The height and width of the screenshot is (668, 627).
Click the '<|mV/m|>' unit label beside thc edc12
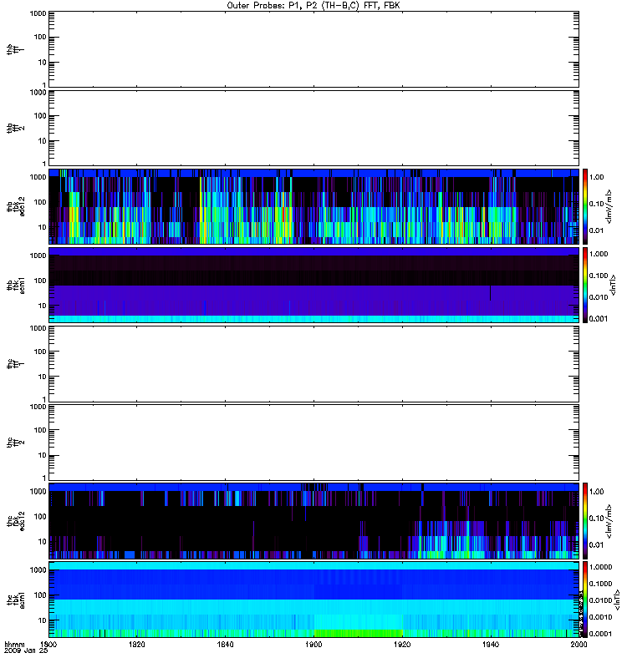609,521
